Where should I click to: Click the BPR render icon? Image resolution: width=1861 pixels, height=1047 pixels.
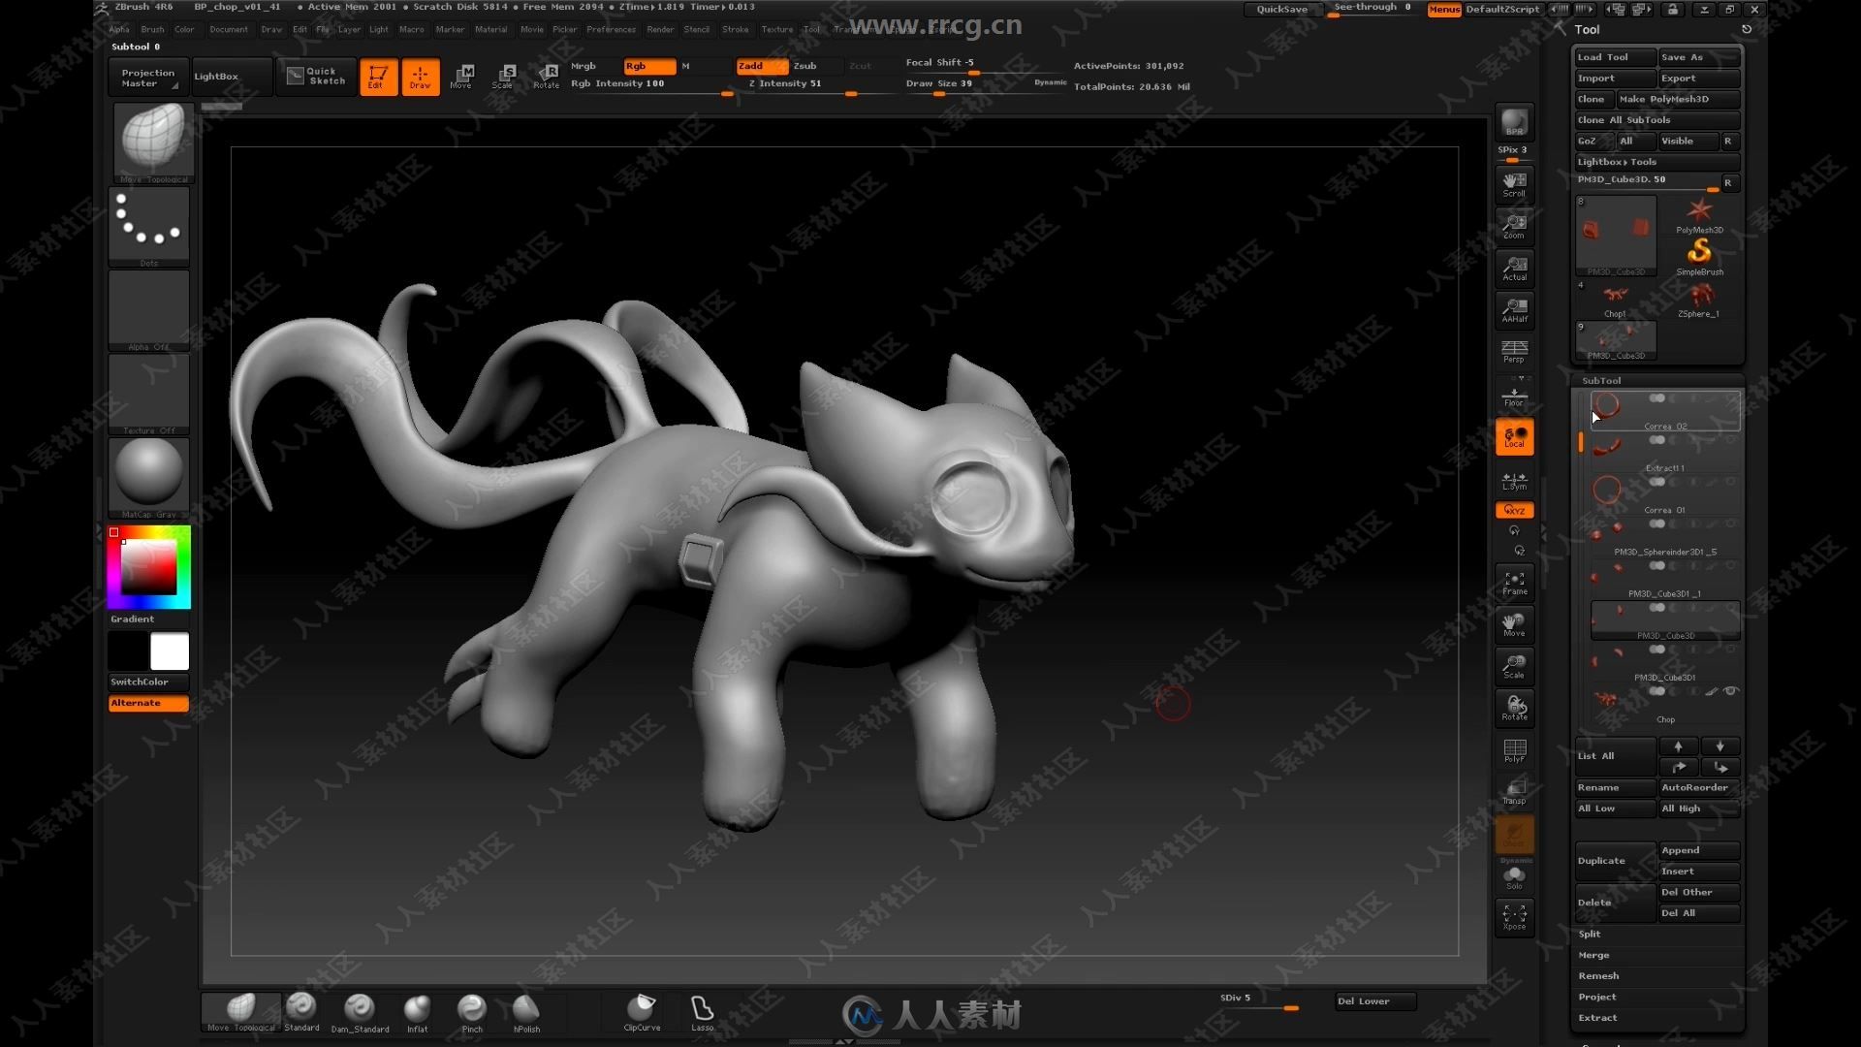1514,122
